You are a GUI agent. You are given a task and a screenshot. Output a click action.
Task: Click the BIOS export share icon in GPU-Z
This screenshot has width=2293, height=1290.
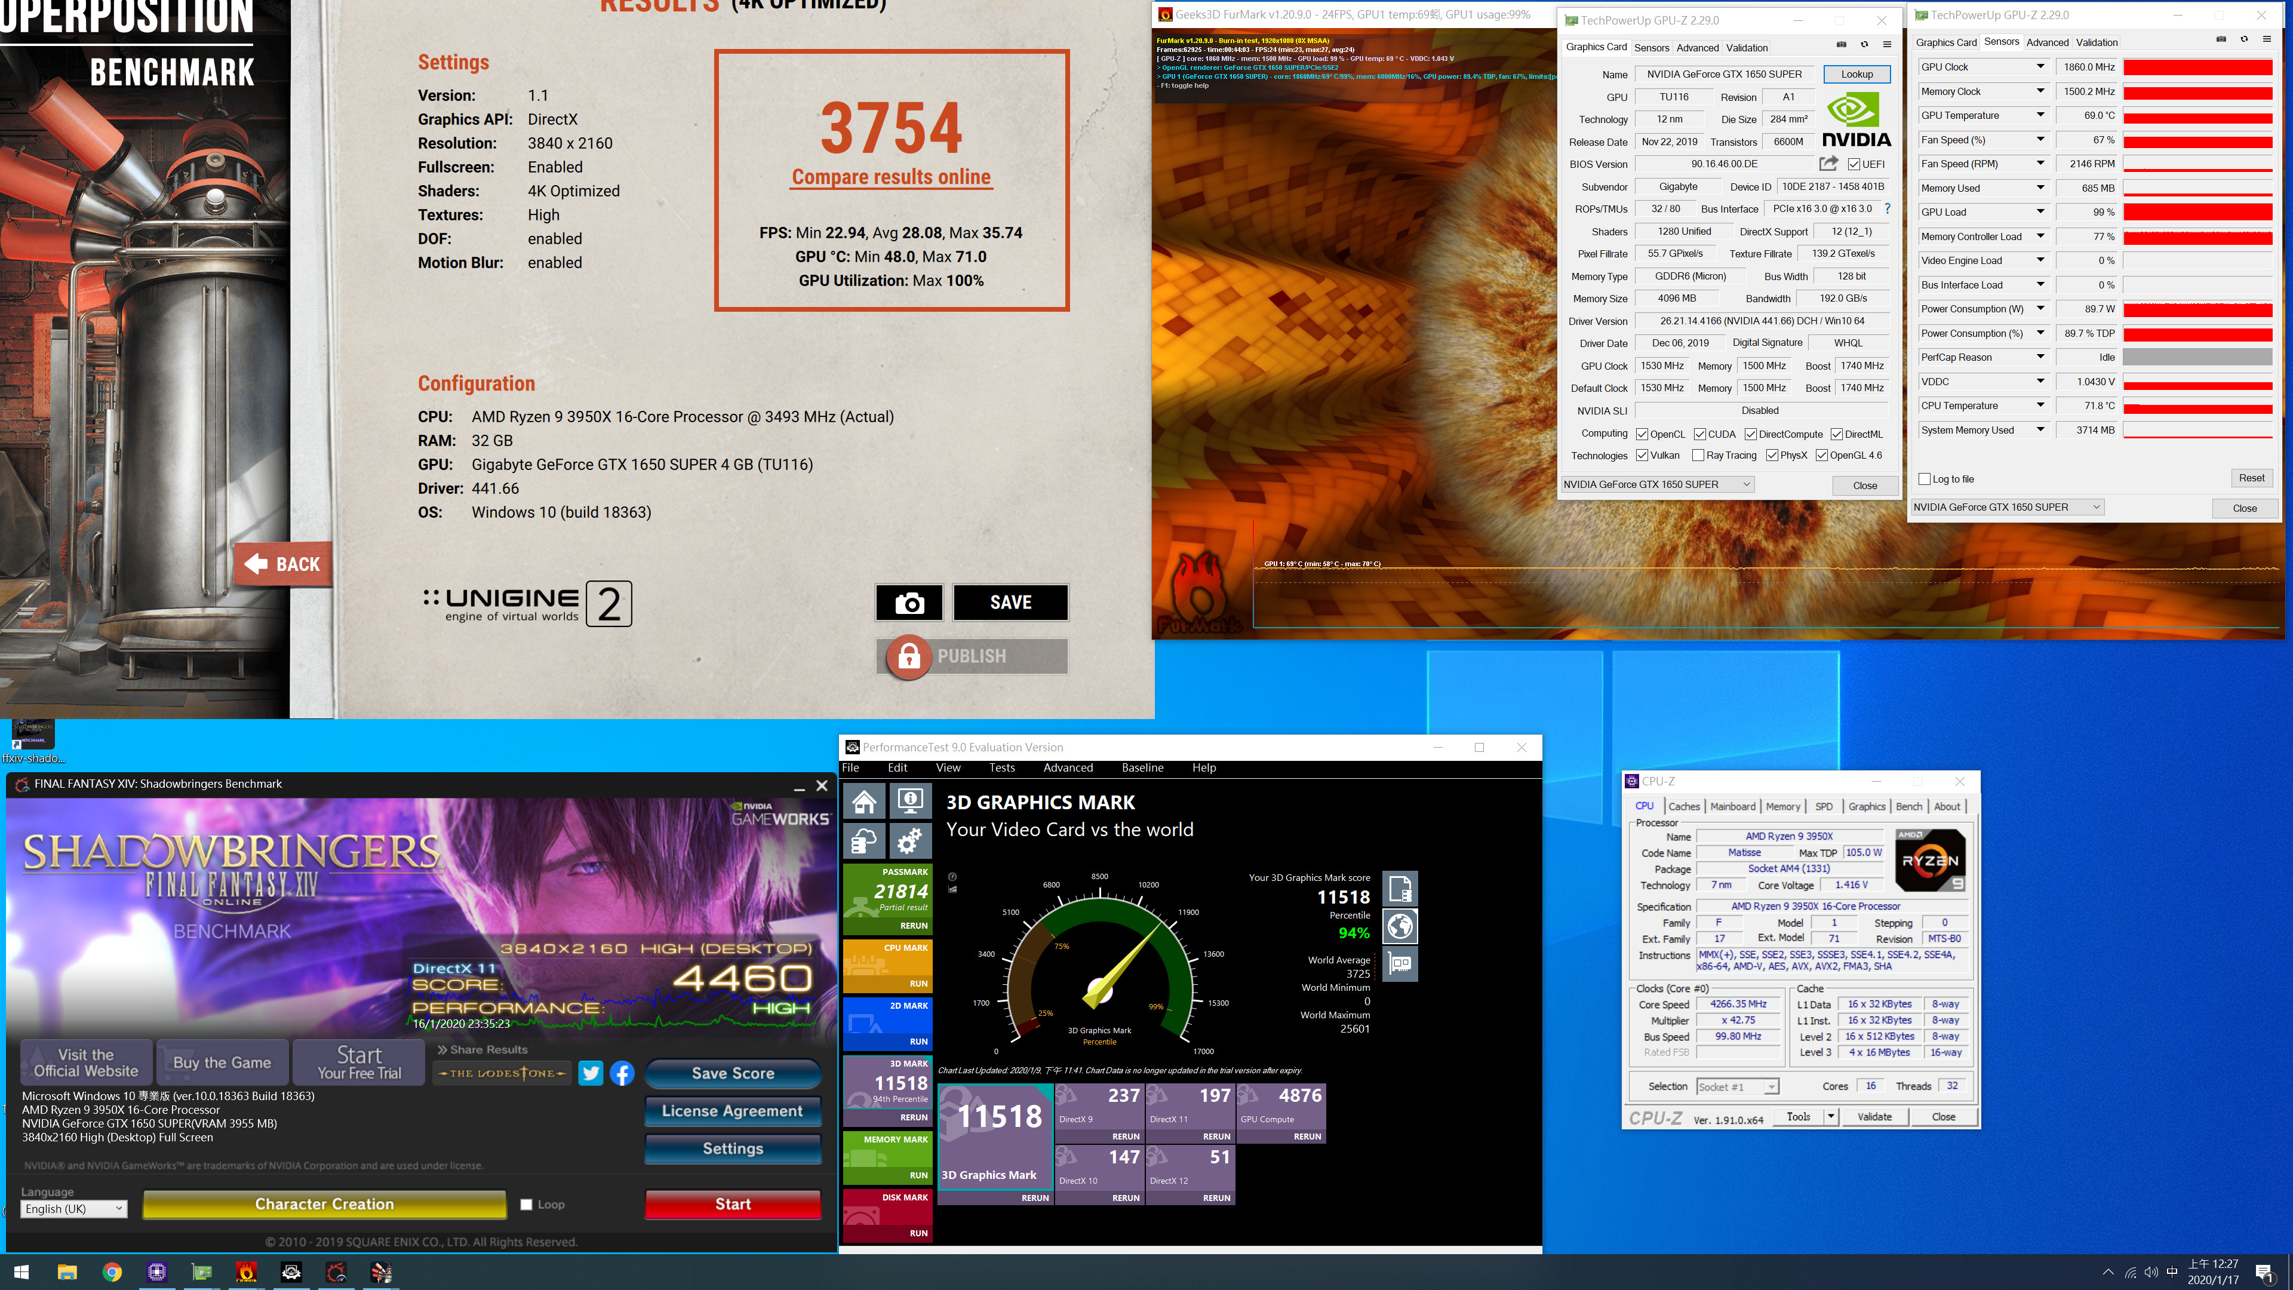[x=1828, y=163]
